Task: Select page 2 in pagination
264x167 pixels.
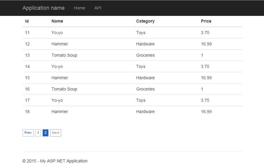Action: (x=46, y=133)
